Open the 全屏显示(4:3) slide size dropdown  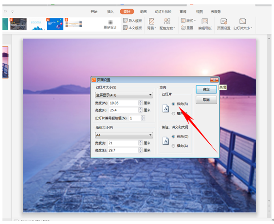(124, 95)
